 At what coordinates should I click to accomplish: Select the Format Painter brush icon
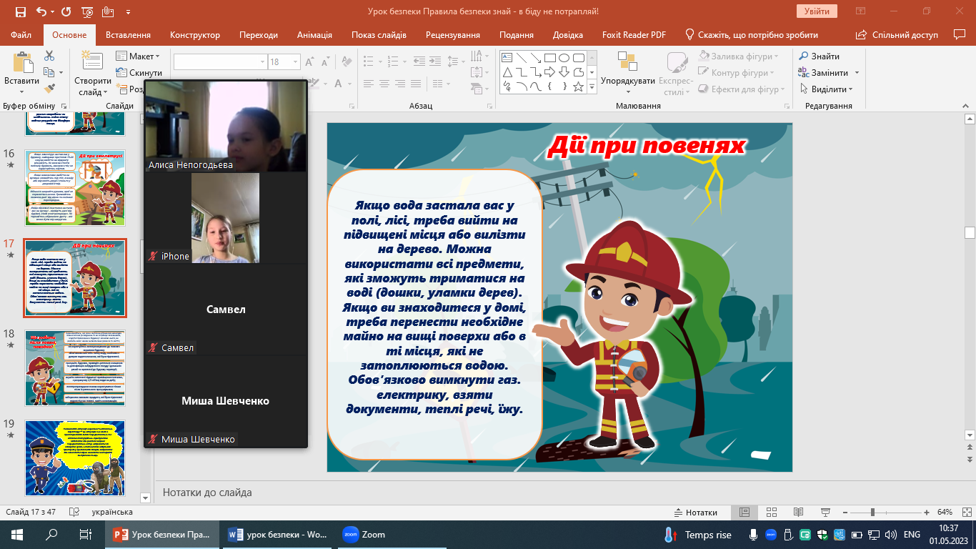pos(49,89)
